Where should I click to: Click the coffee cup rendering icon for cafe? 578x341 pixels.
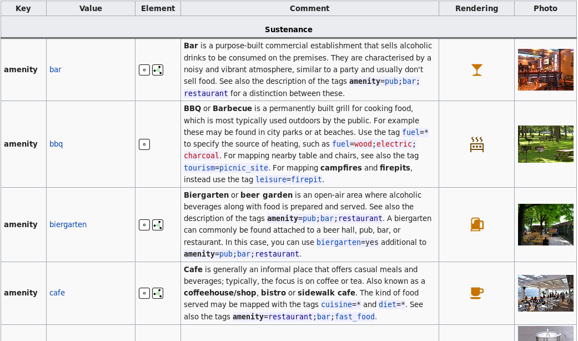(x=476, y=293)
